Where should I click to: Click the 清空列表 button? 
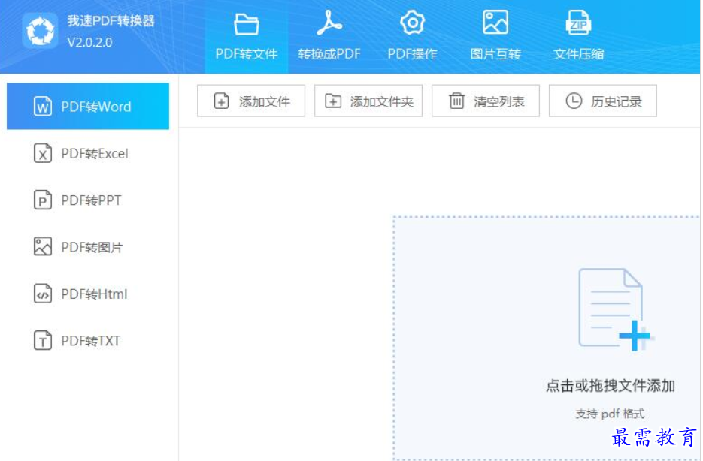(x=486, y=101)
